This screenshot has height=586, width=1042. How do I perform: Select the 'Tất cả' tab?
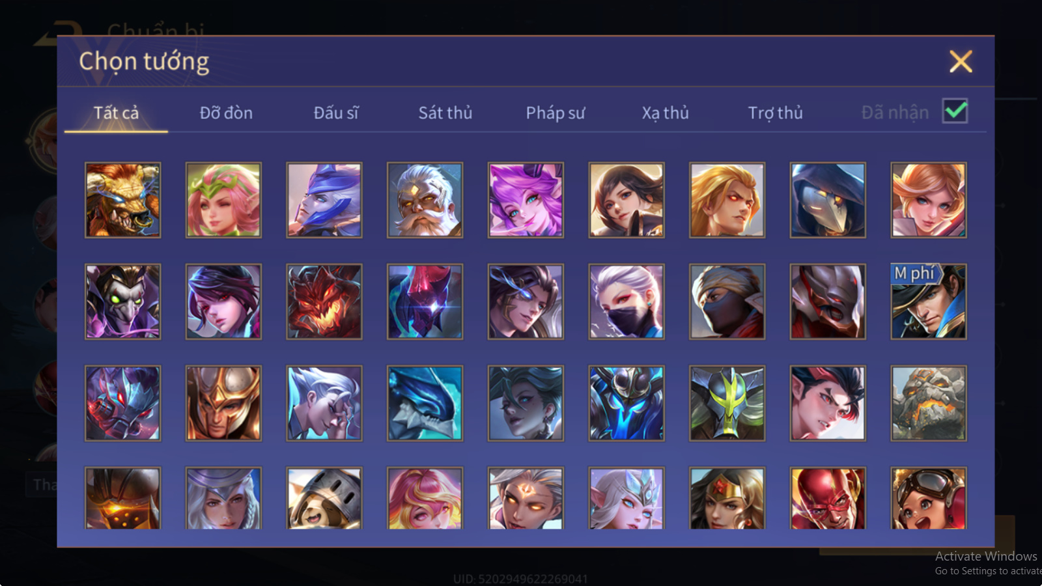coord(116,113)
